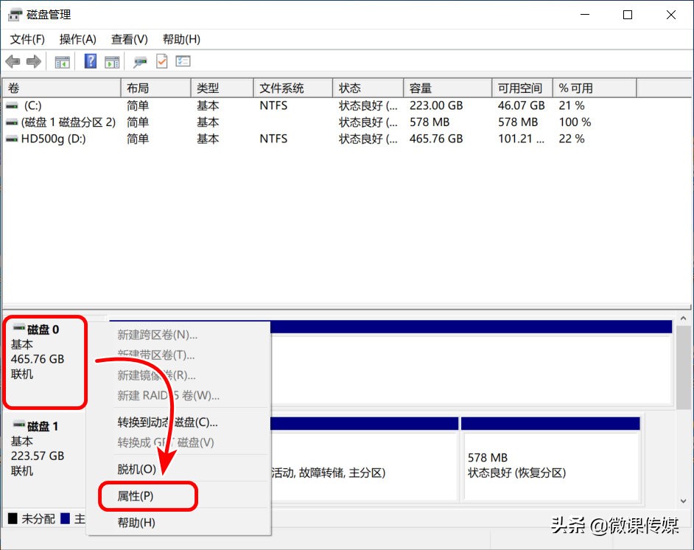Click the 磁盘管理 icon in the title bar
Image resolution: width=694 pixels, height=550 pixels.
coord(12,13)
